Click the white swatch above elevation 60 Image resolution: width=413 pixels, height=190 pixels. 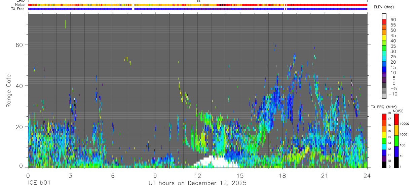tap(384, 16)
